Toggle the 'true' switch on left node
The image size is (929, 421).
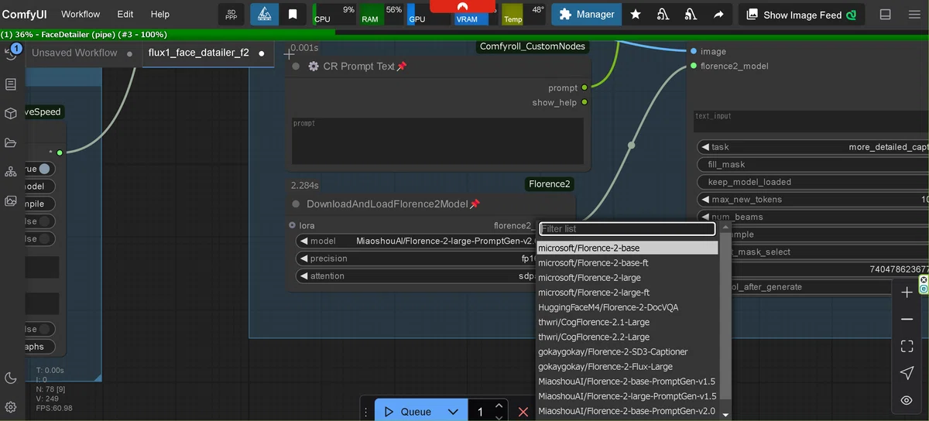(x=44, y=169)
